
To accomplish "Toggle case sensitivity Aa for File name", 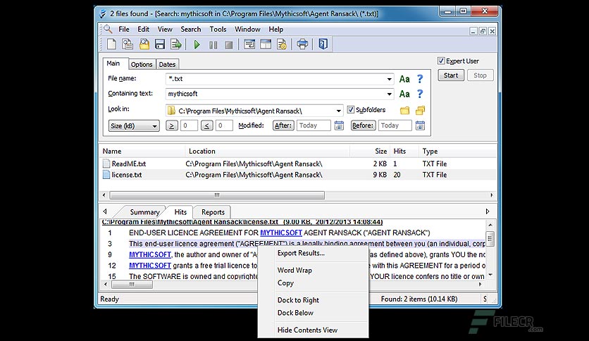I will (x=404, y=79).
